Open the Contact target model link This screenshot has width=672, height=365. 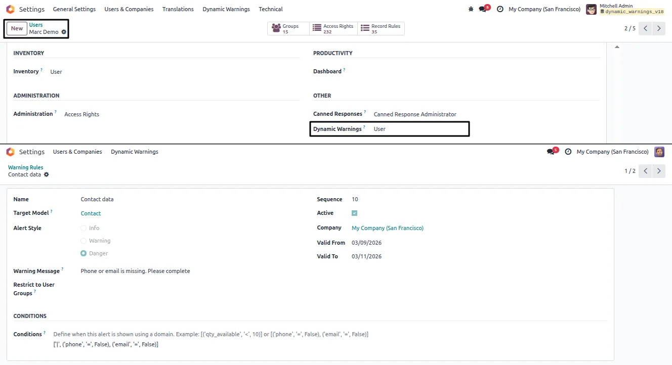[x=91, y=213]
